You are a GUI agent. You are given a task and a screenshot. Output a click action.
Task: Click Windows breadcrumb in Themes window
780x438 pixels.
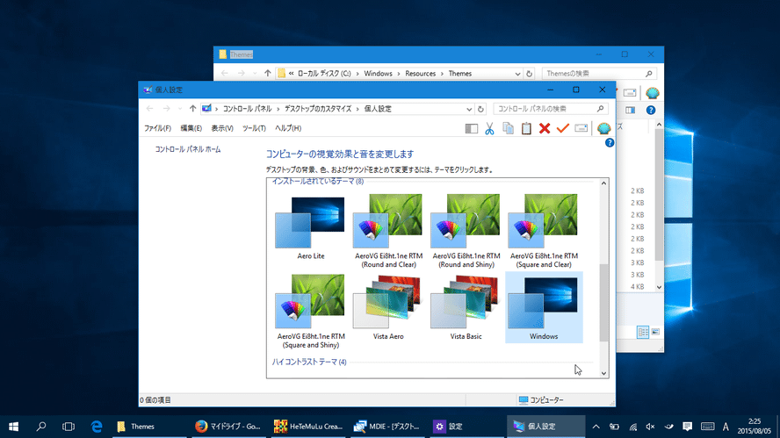[x=378, y=74]
